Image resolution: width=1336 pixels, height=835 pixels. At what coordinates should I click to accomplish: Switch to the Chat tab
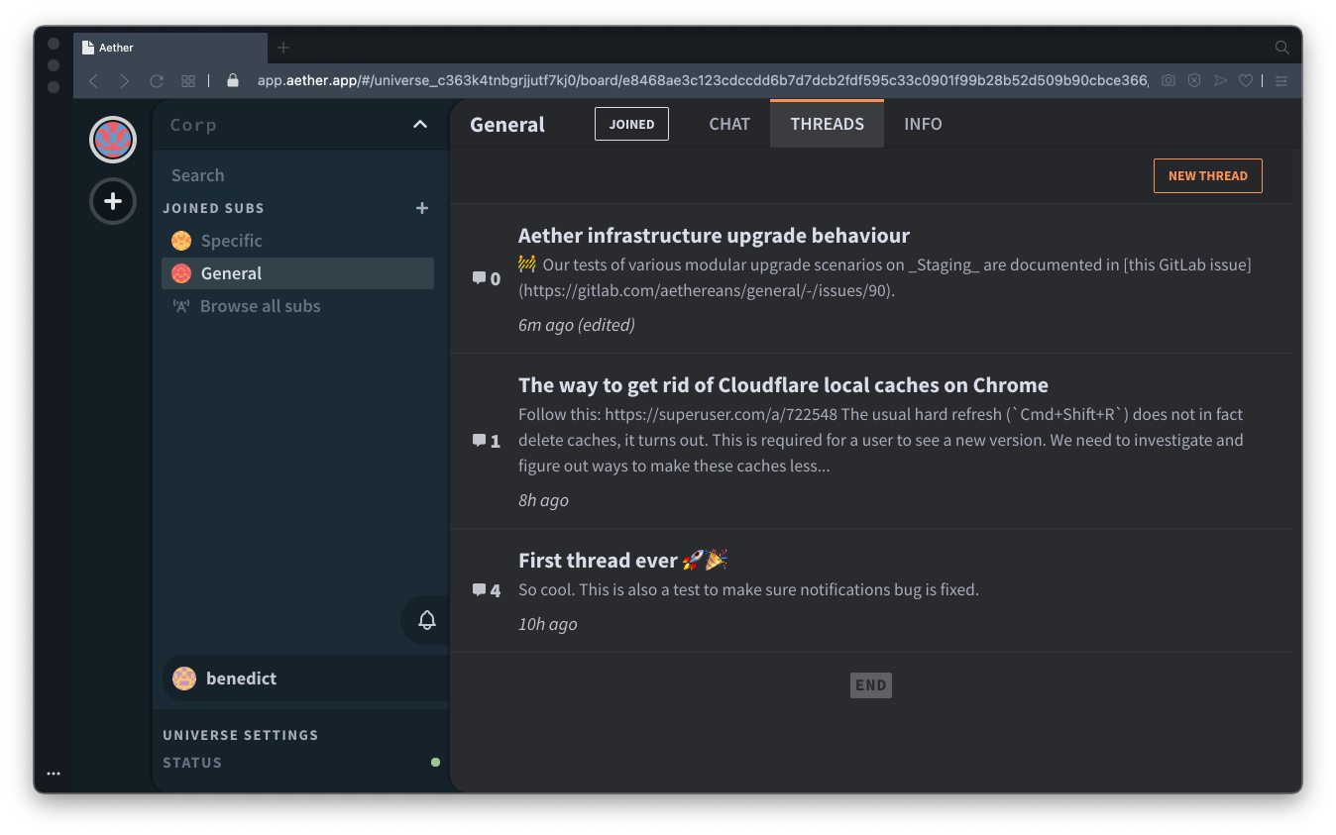point(729,124)
